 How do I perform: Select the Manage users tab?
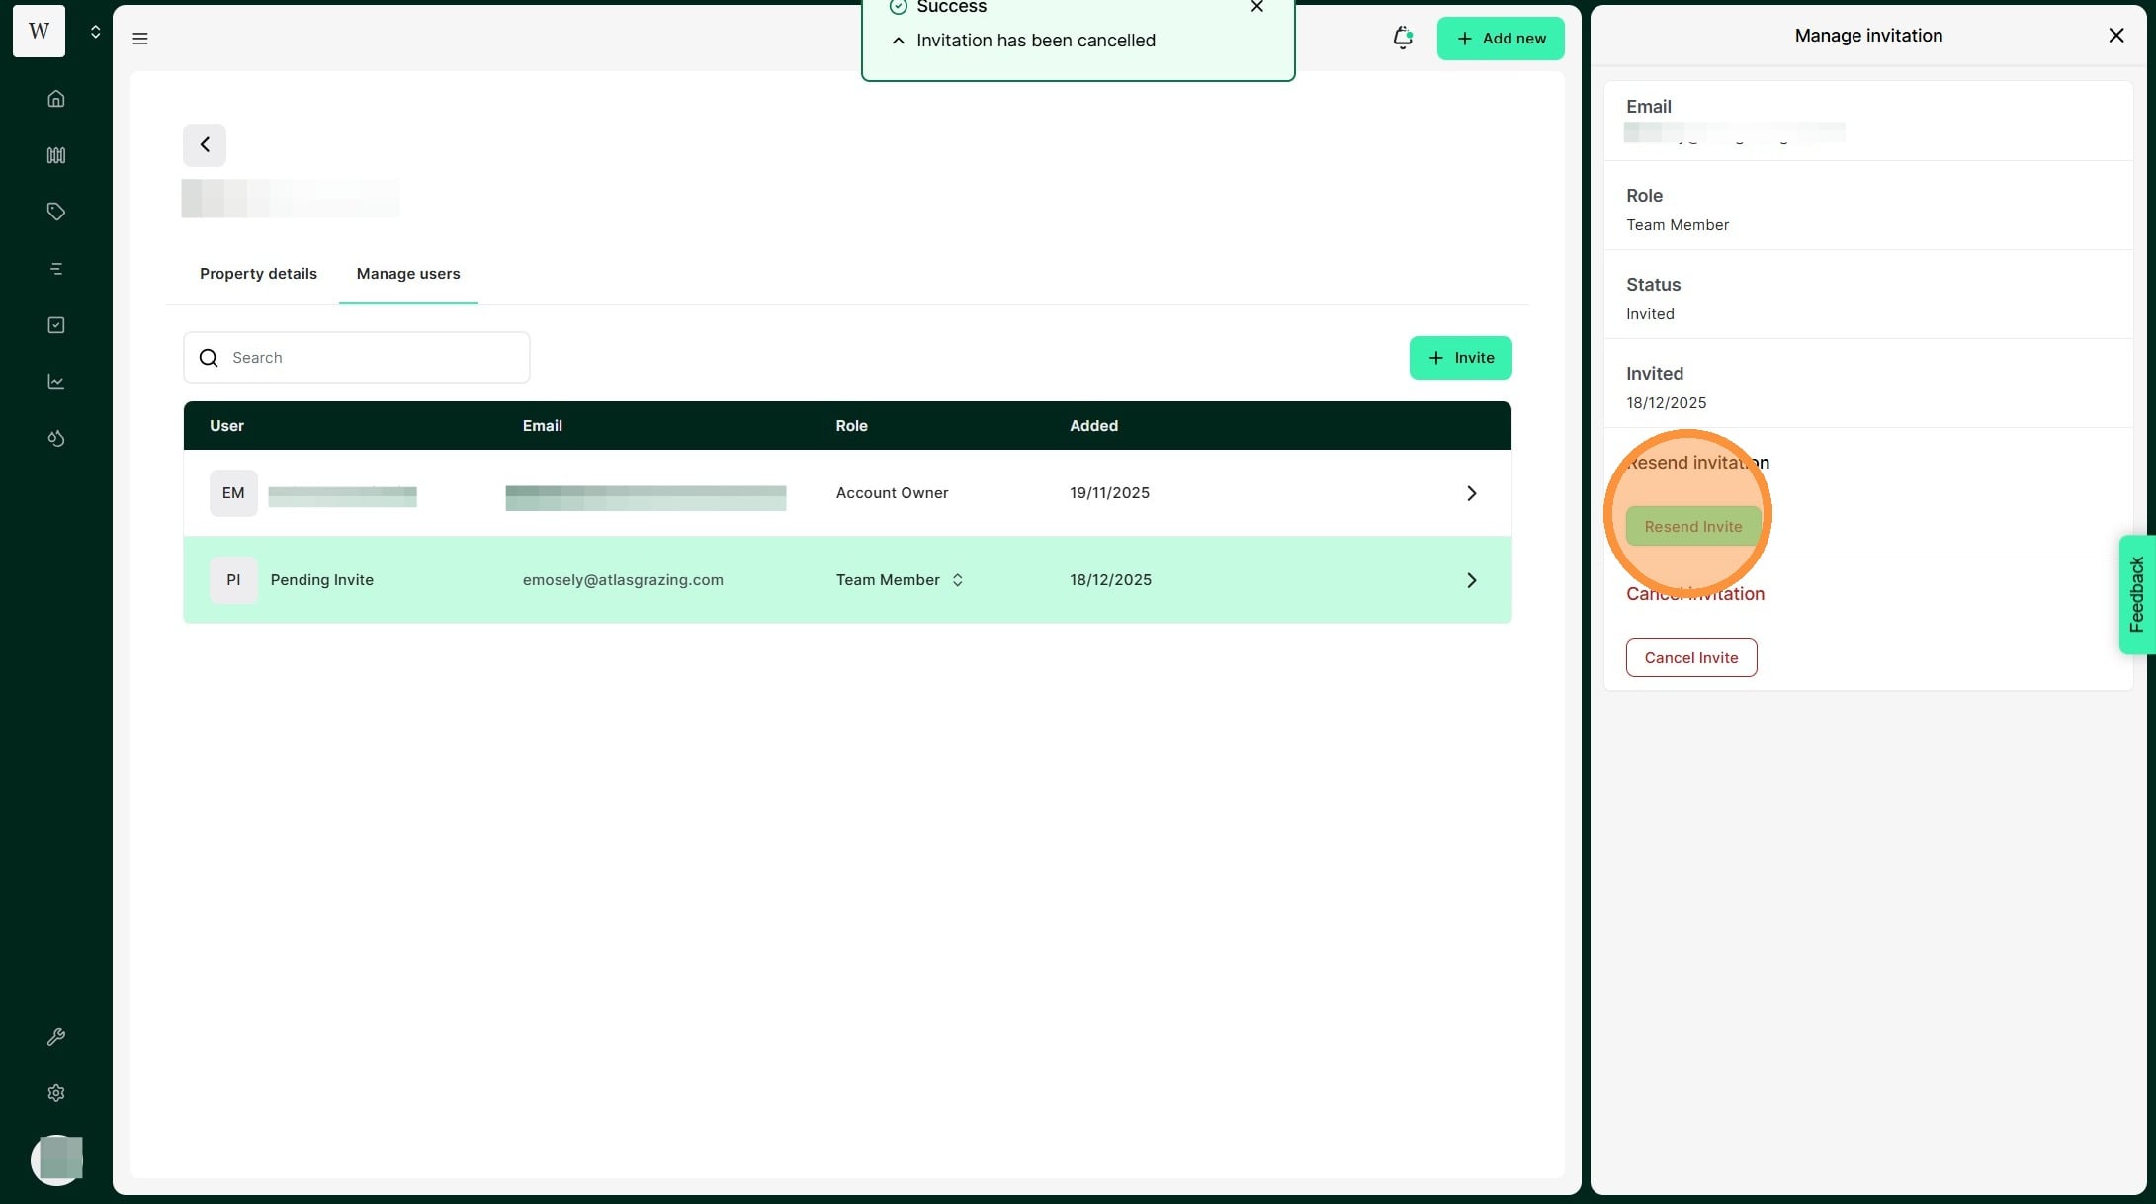[x=407, y=274]
